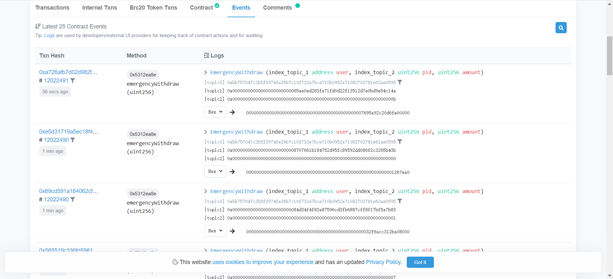Click arrow icon next to third Hex selector

click(x=232, y=231)
